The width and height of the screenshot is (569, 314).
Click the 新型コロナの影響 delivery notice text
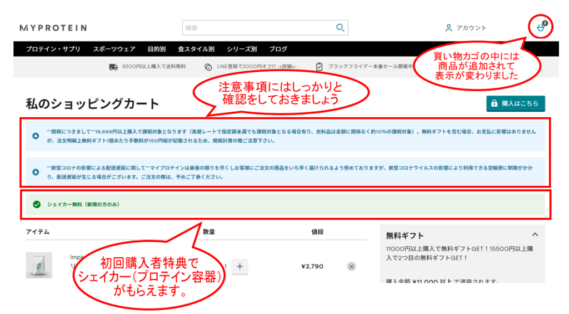point(290,172)
